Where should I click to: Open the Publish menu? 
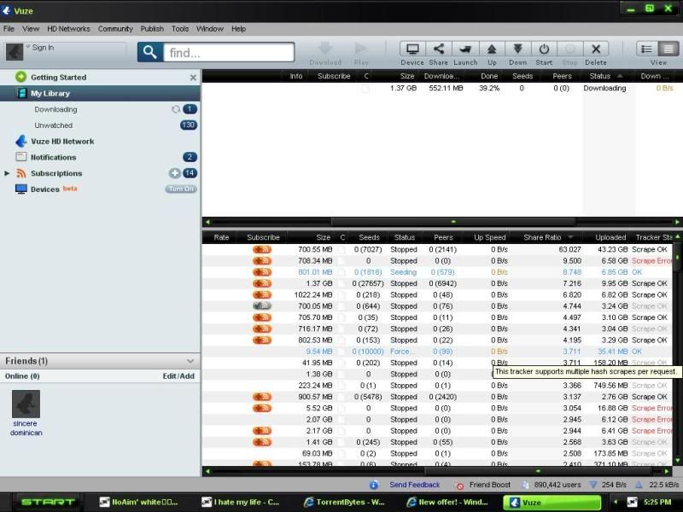point(152,29)
